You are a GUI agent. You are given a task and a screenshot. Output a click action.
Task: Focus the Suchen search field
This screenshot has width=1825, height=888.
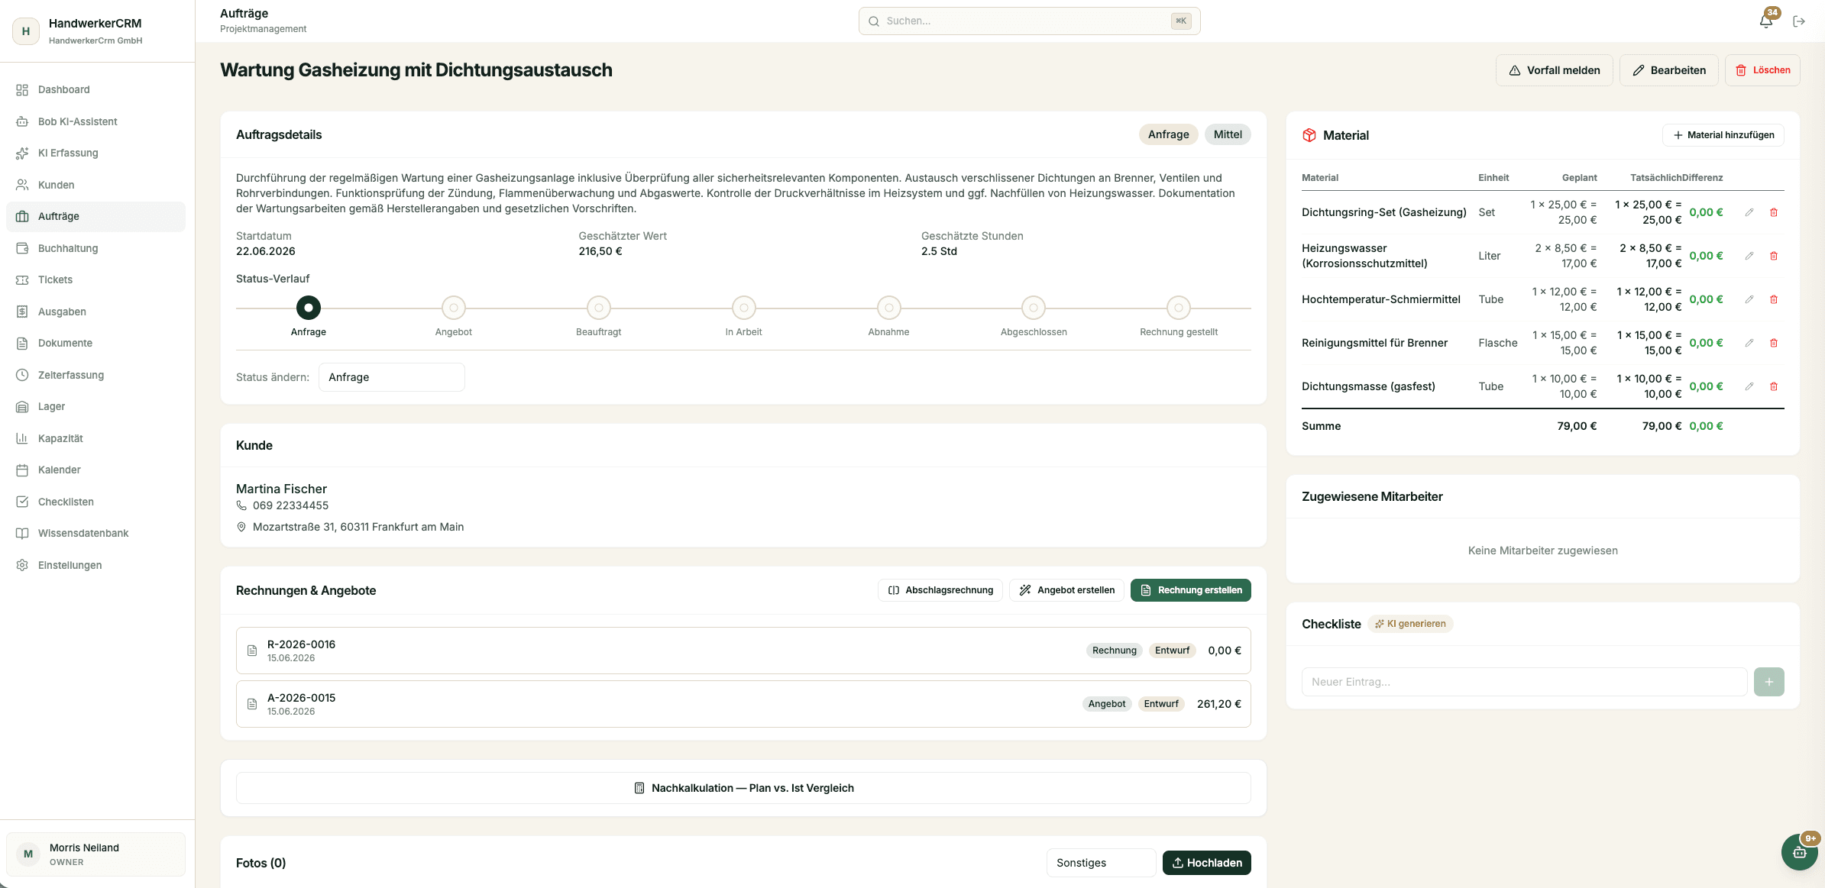1029,21
